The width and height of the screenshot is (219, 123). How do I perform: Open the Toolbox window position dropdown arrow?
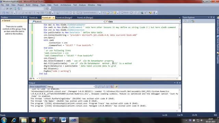click(21, 17)
